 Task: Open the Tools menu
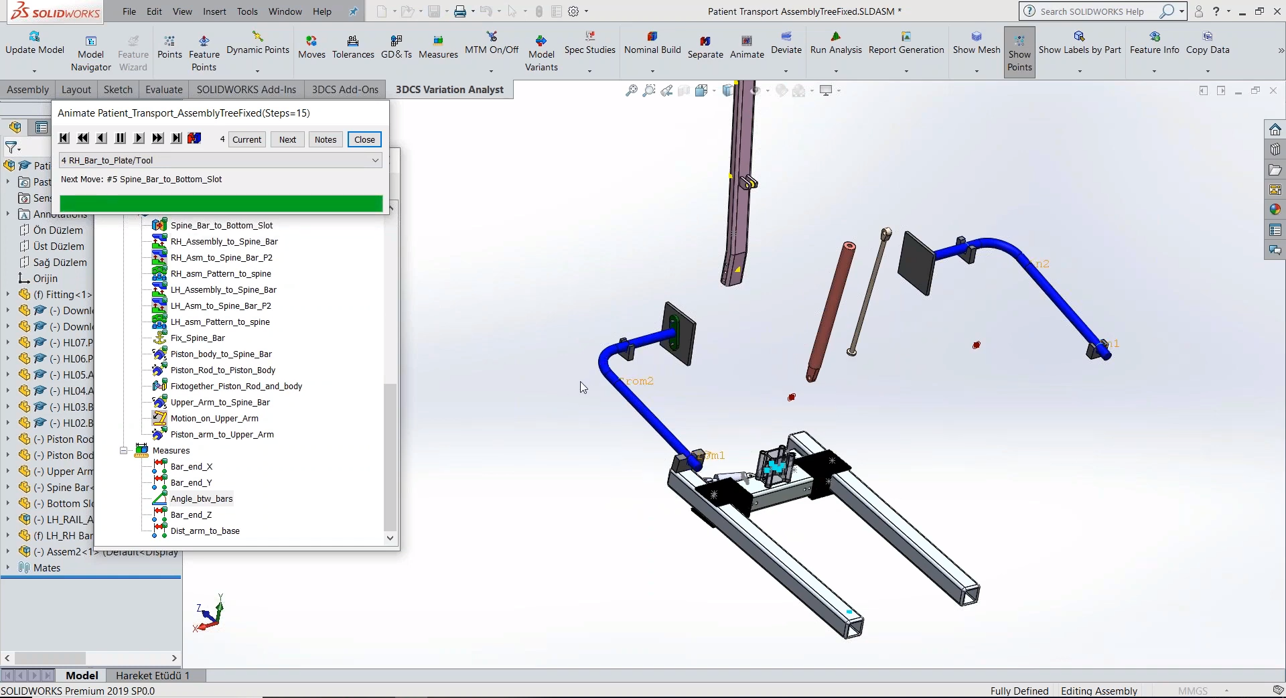pos(247,11)
